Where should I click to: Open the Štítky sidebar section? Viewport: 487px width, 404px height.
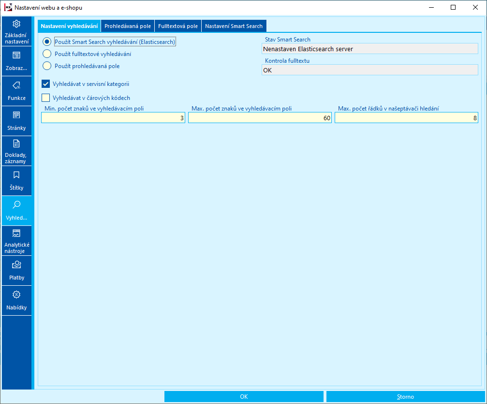16,181
